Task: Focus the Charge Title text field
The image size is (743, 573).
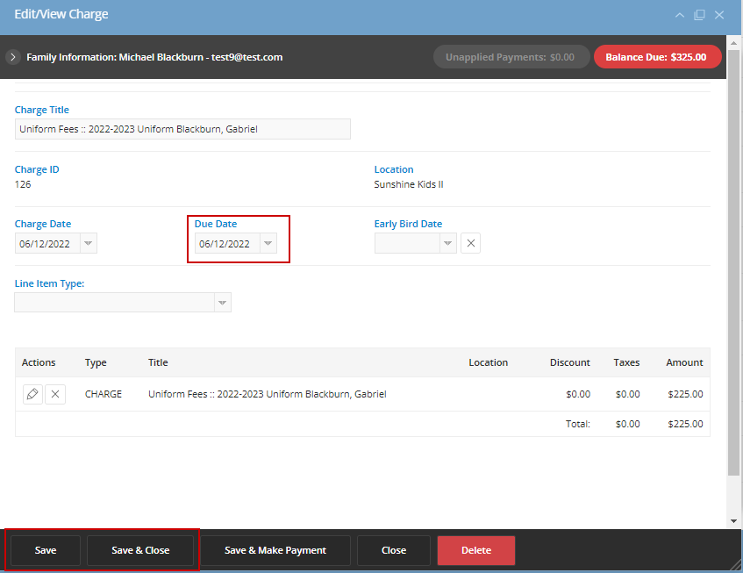Action: [182, 129]
